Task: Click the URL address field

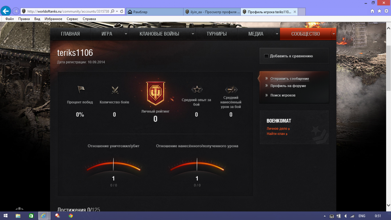Action: point(68,11)
